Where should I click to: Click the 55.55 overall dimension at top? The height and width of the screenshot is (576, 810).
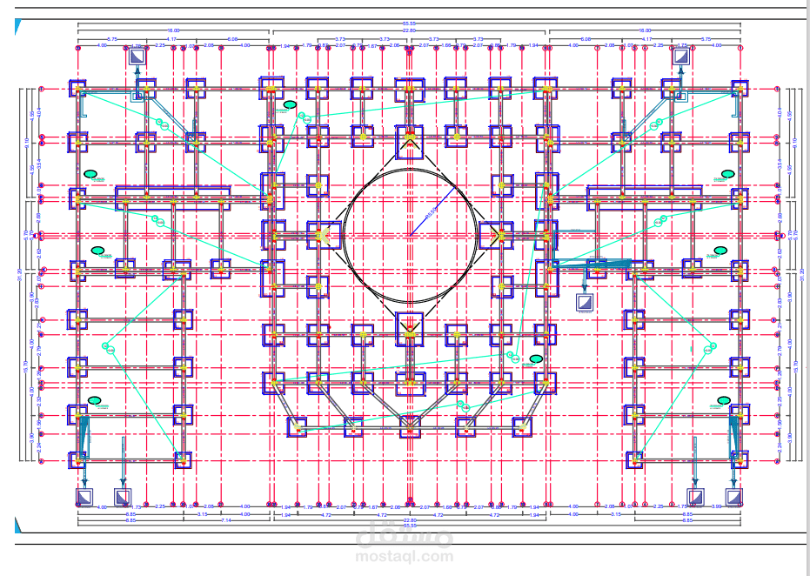pos(409,23)
